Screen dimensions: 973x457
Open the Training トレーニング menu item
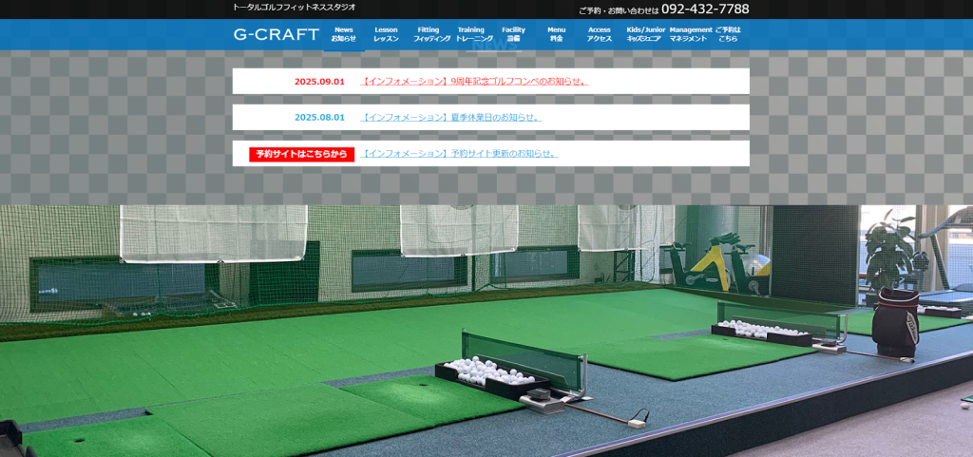(470, 34)
